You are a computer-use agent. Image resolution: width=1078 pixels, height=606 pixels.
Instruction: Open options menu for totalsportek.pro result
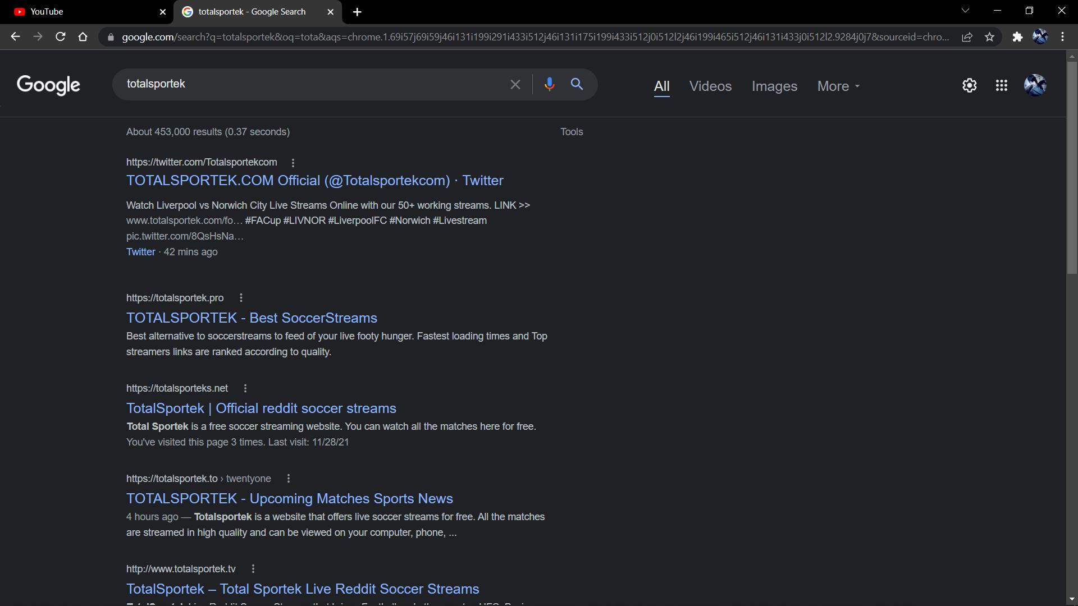click(241, 298)
